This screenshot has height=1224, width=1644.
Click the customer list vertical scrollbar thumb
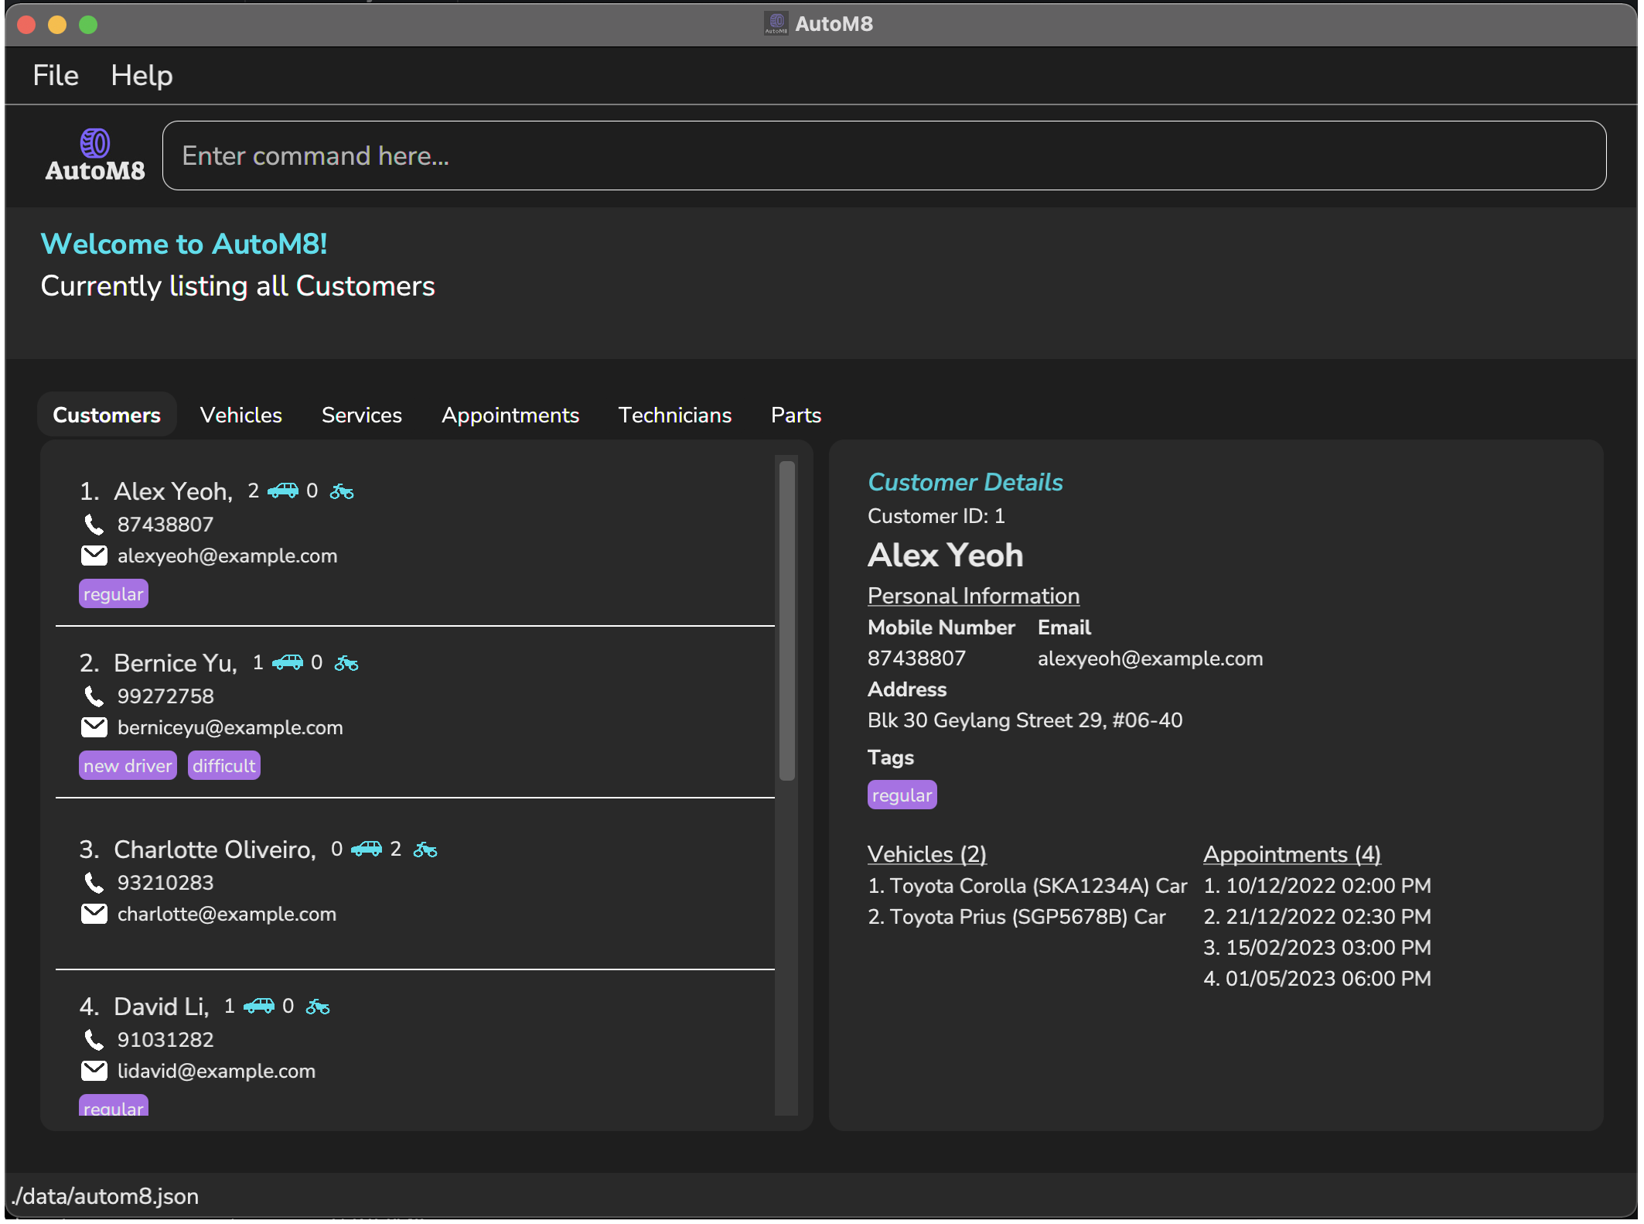point(787,621)
